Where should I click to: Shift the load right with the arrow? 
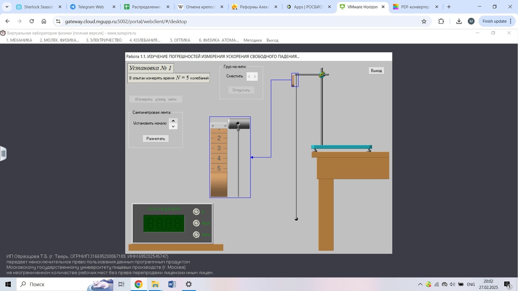(255, 76)
